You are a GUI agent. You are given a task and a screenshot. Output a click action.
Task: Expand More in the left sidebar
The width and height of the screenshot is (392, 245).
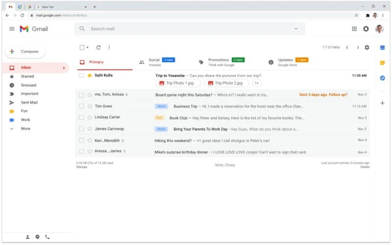pos(25,129)
